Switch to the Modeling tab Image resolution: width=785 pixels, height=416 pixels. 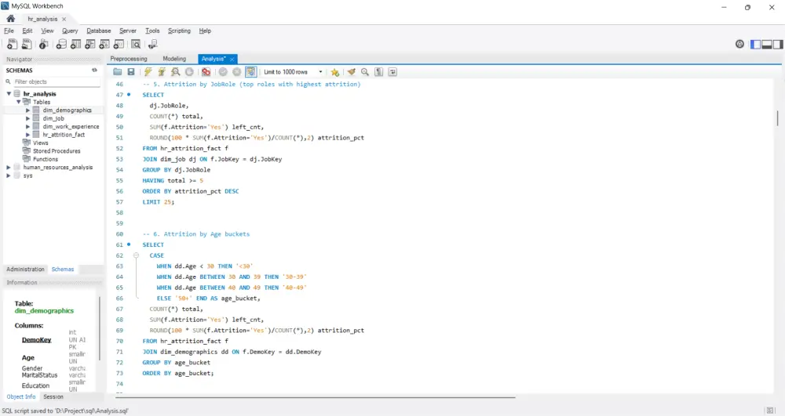click(174, 59)
